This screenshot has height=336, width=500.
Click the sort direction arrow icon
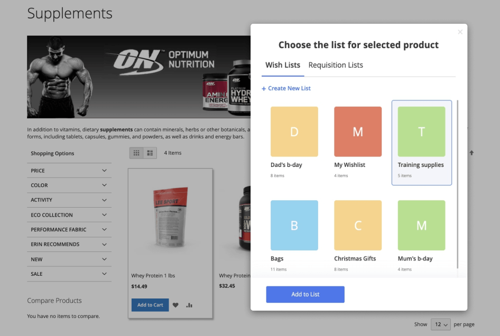[x=471, y=153]
